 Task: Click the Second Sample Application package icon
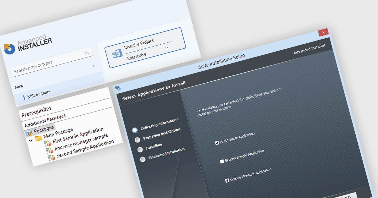[x=52, y=157]
